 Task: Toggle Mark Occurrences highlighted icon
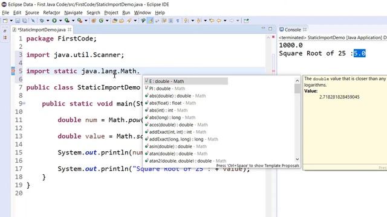pos(150,20)
